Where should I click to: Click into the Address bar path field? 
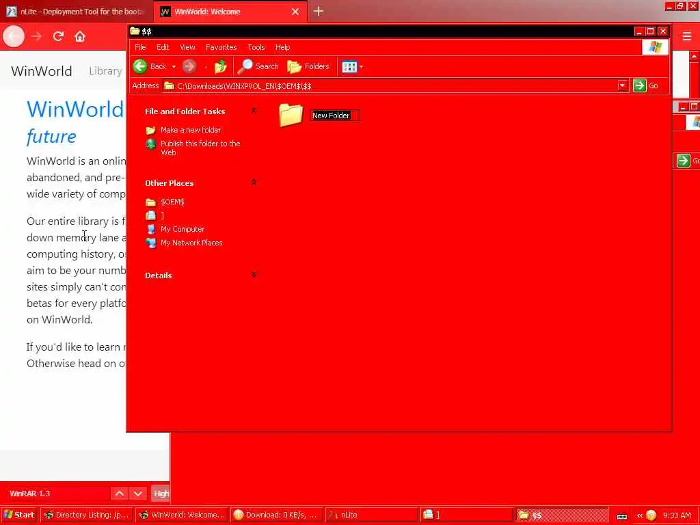tap(390, 85)
